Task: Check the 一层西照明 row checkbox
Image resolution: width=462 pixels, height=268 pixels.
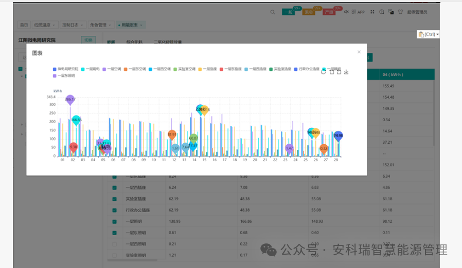Action: (115, 244)
